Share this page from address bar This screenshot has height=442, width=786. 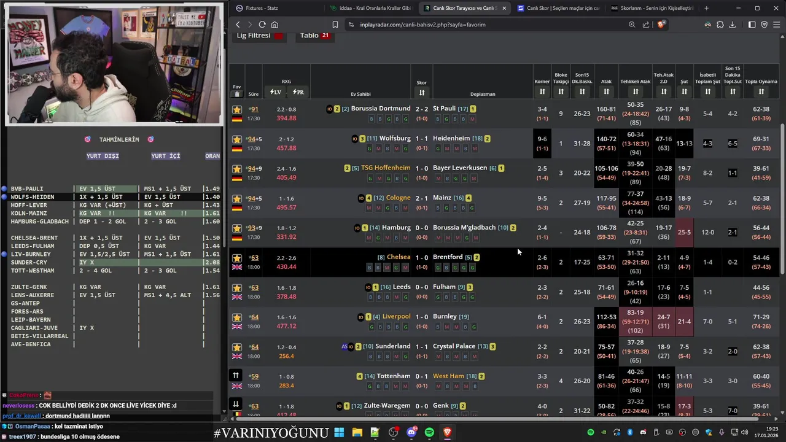(646, 25)
